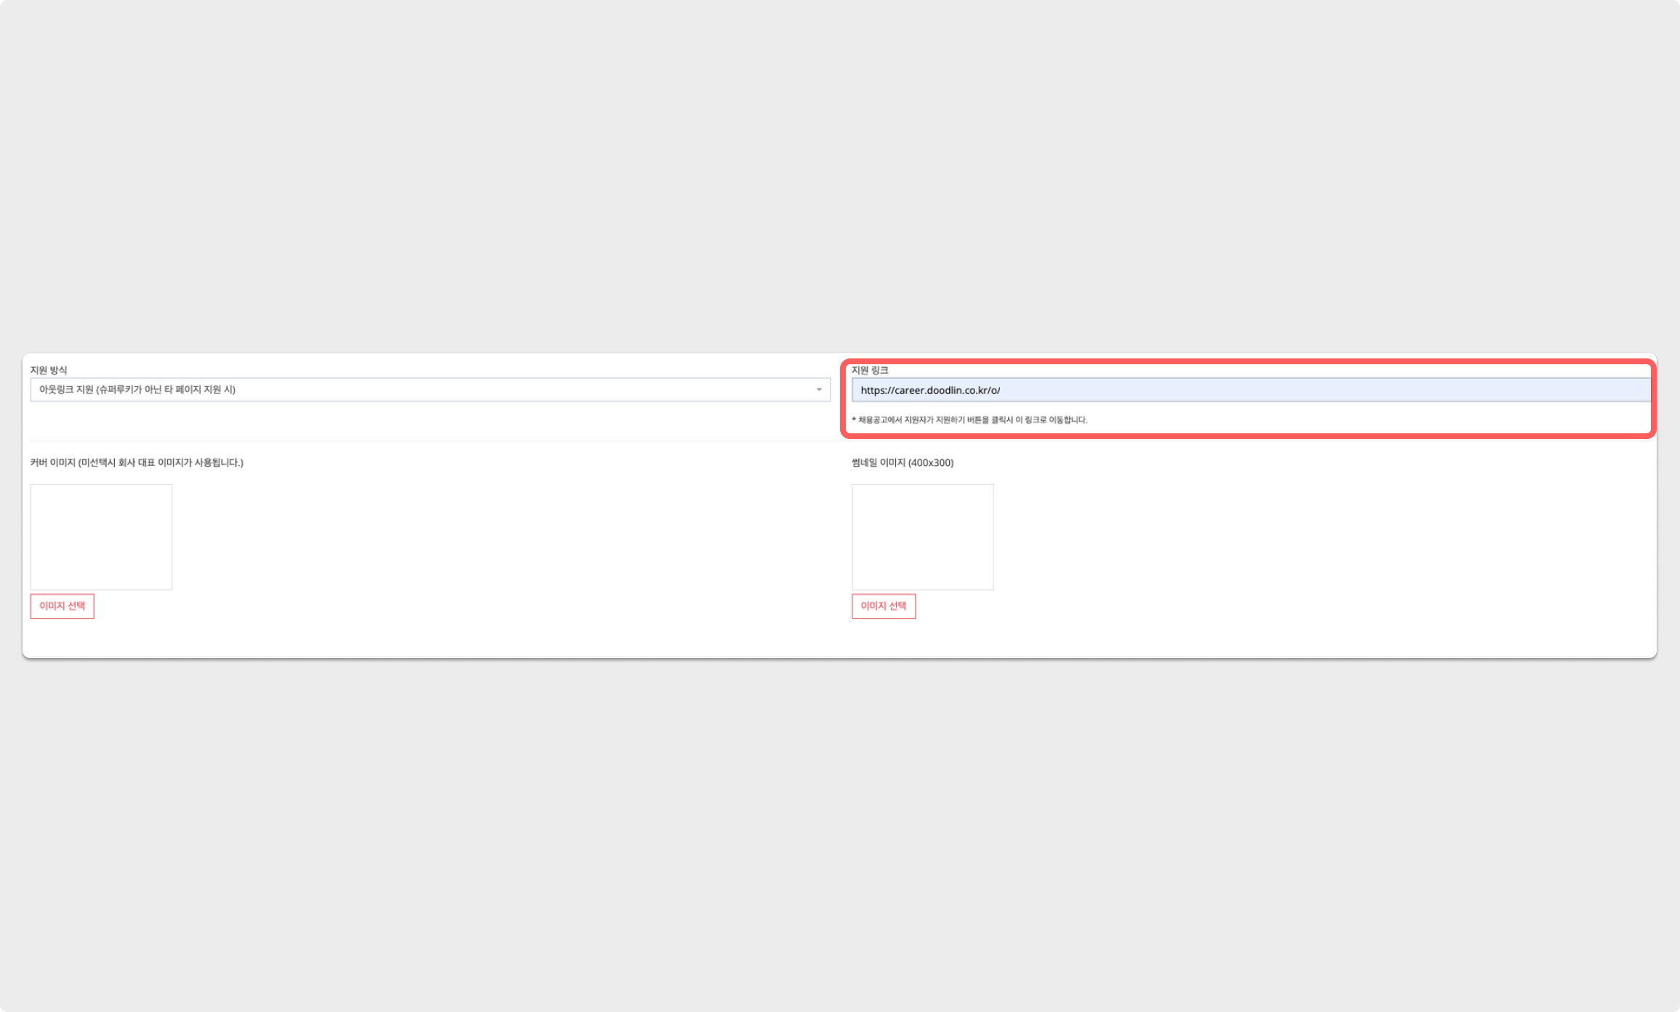Click empty area right of thumbnail preview
Screen dimensions: 1680x1012
coord(1309,537)
